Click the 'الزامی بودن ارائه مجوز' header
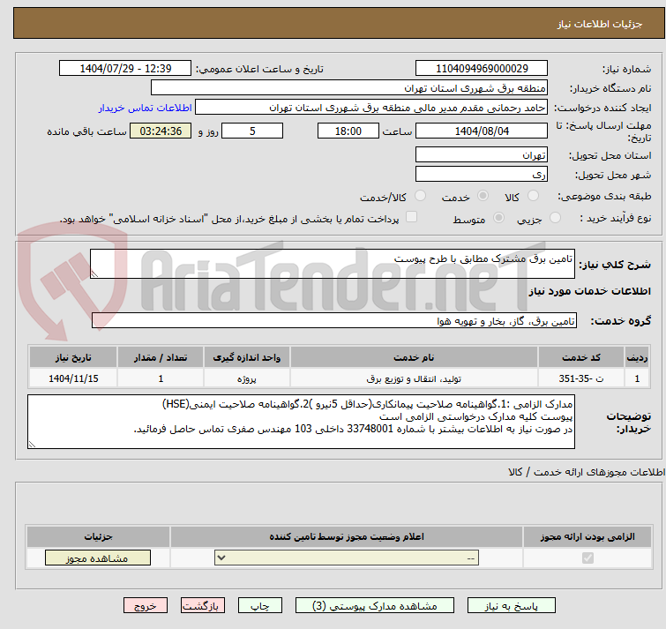The image size is (666, 629). coord(587,537)
